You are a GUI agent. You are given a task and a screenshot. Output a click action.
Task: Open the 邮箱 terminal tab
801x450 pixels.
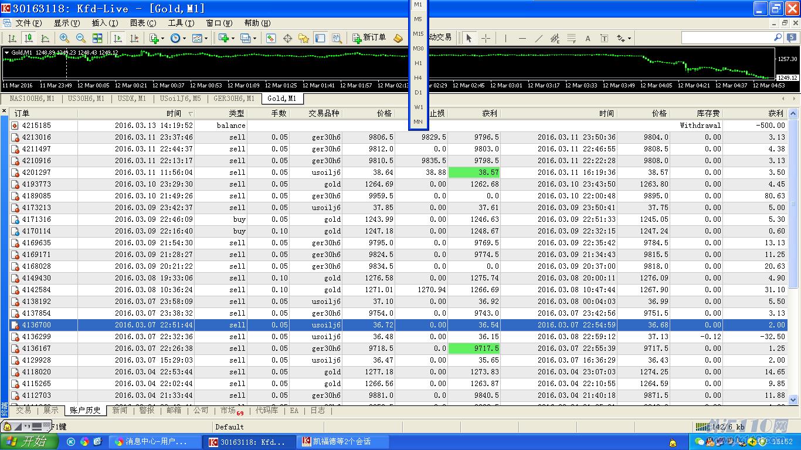pyautogui.click(x=174, y=410)
